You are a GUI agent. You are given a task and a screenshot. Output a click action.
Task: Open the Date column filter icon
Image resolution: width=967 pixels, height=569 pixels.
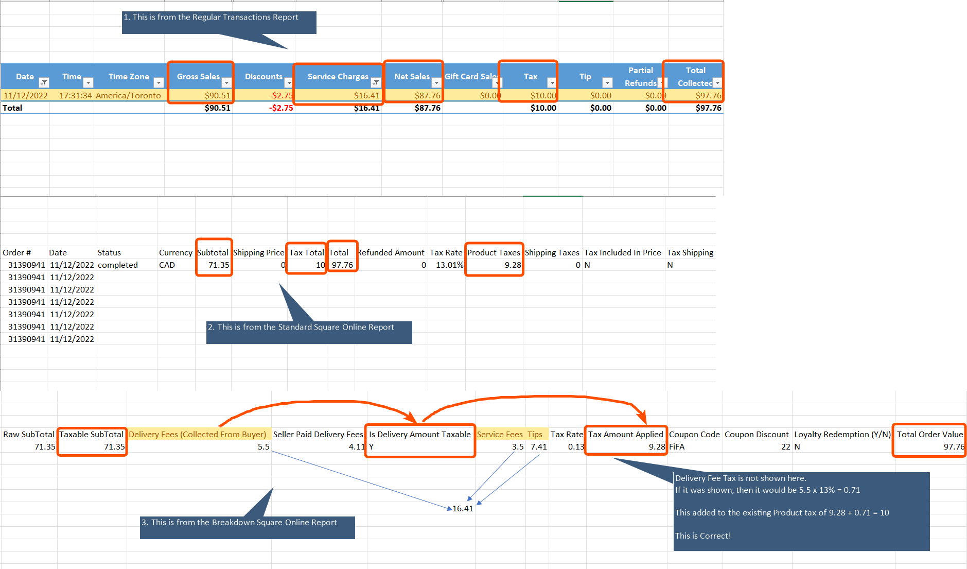(44, 82)
